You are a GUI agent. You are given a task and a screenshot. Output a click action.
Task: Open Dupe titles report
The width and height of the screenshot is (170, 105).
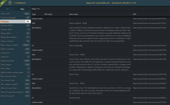coord(15,33)
